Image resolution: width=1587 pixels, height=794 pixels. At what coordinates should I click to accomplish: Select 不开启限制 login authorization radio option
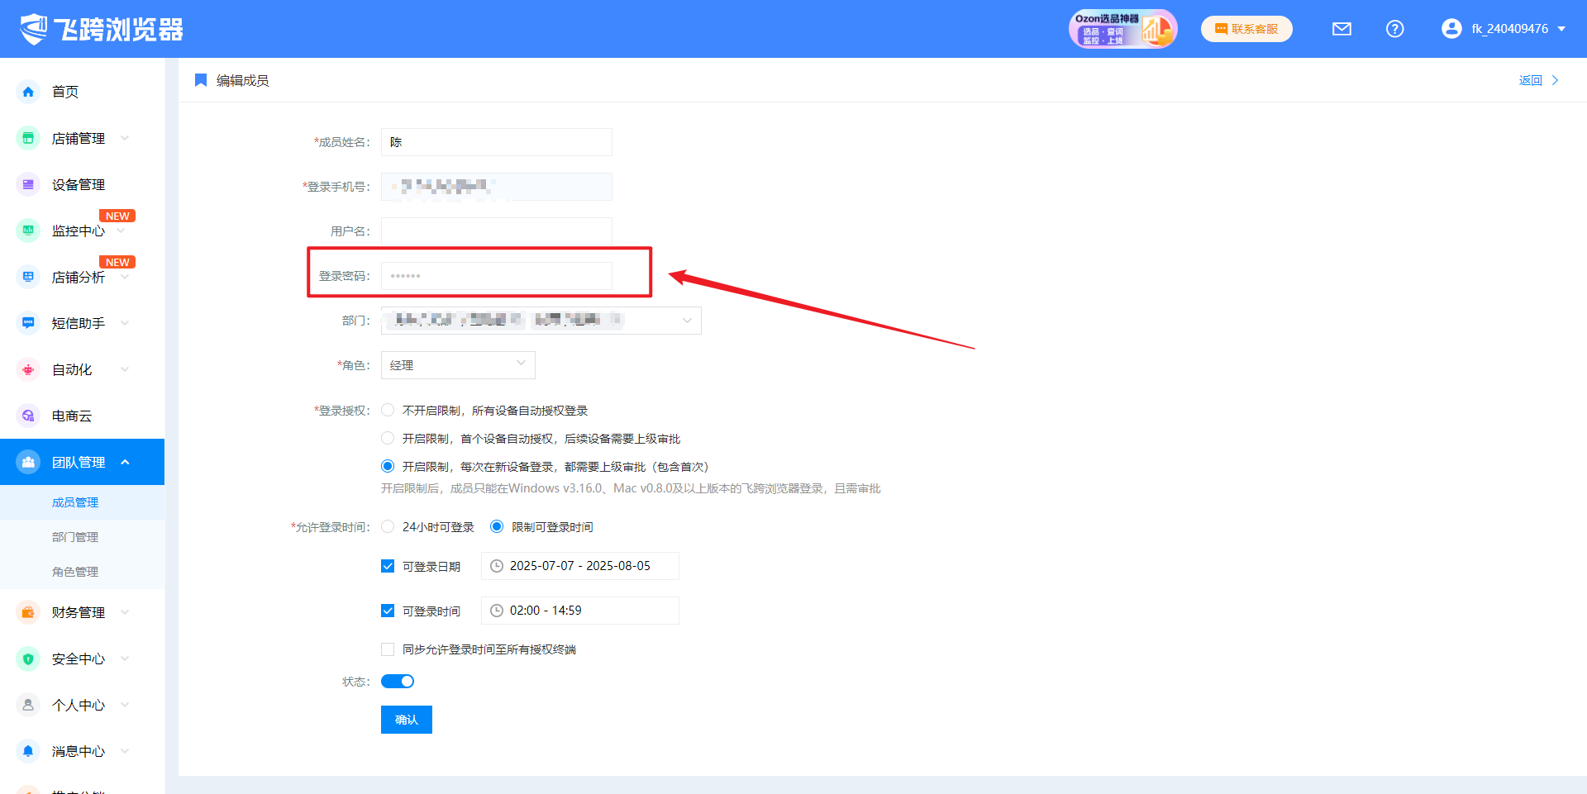(x=388, y=411)
